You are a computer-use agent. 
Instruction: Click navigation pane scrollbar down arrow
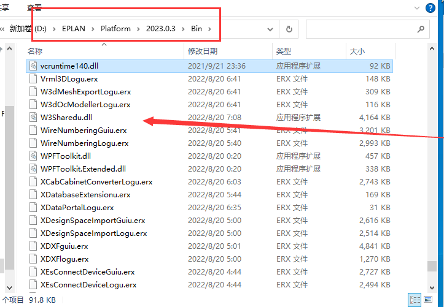click(x=10, y=288)
